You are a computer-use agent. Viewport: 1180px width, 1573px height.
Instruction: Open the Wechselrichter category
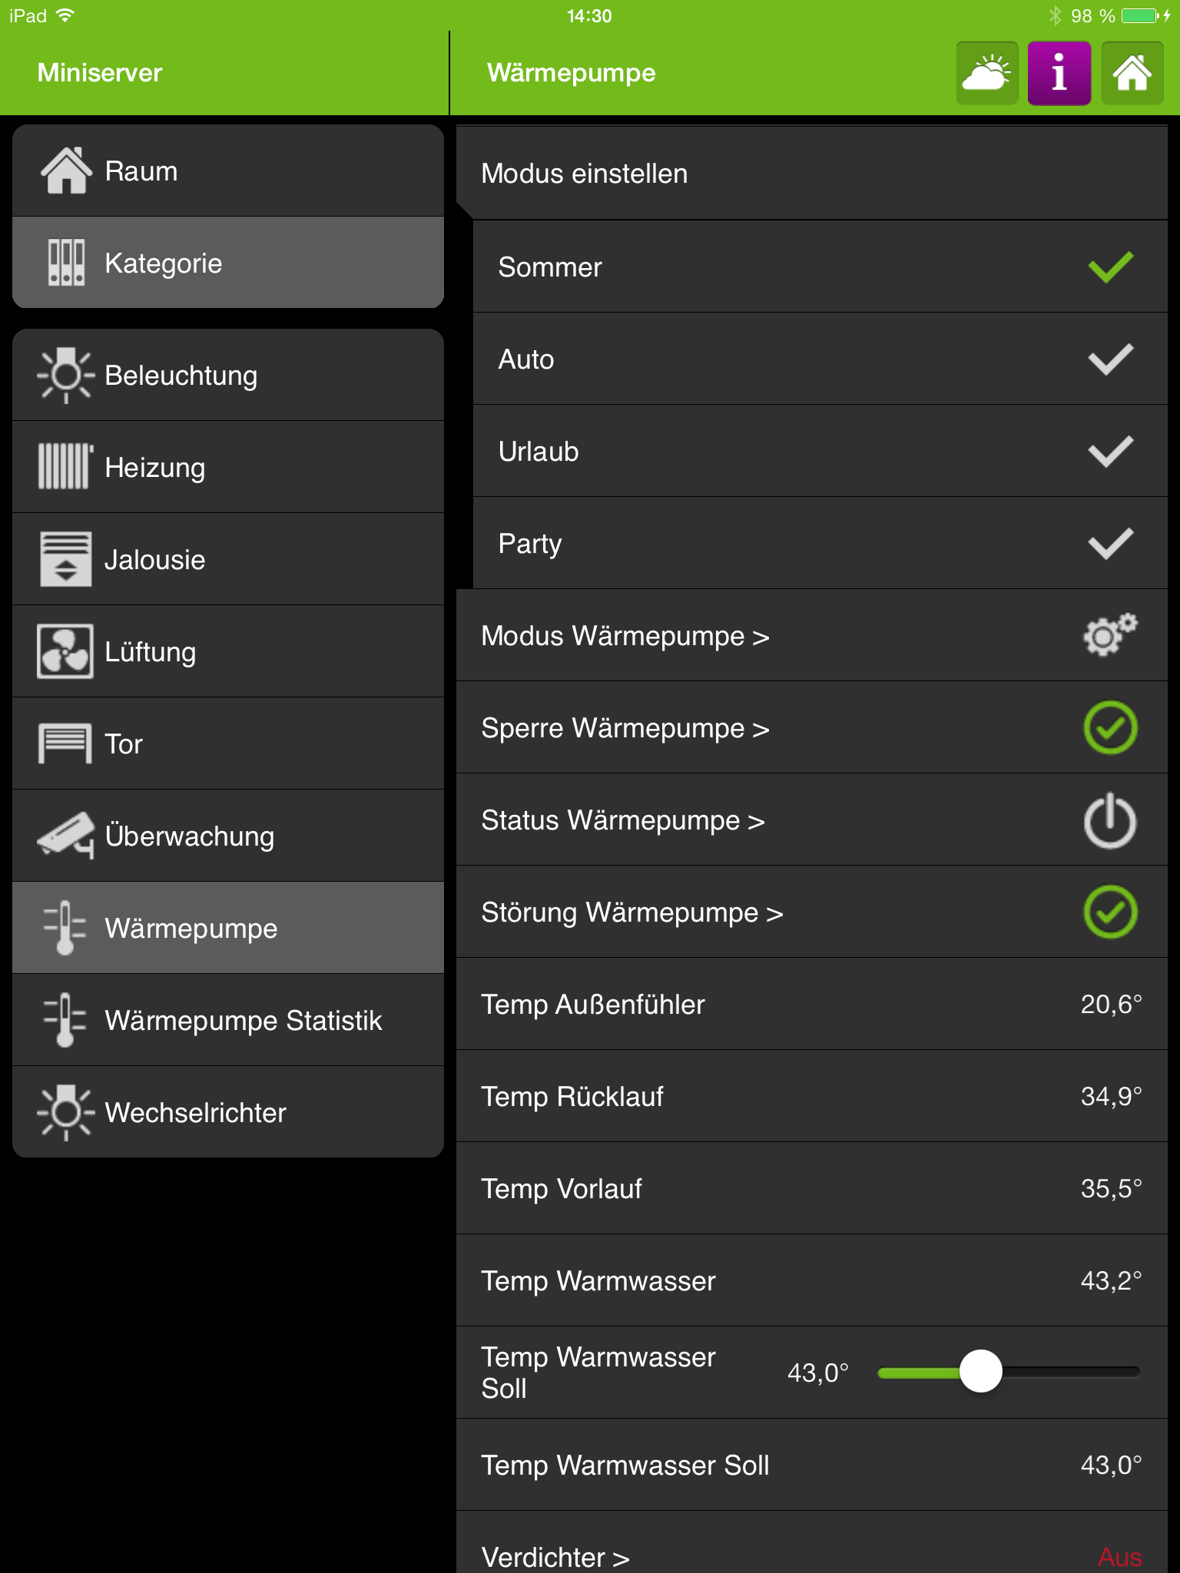click(x=228, y=1113)
